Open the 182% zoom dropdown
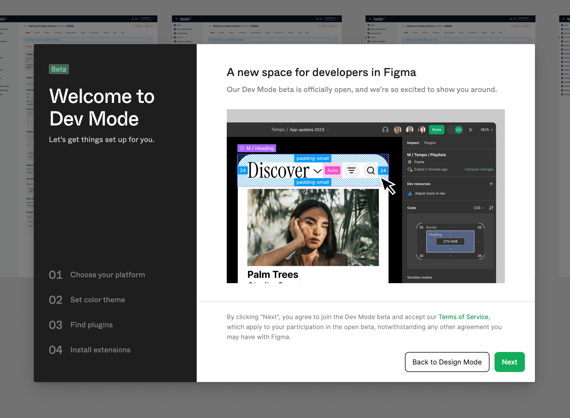 487,130
